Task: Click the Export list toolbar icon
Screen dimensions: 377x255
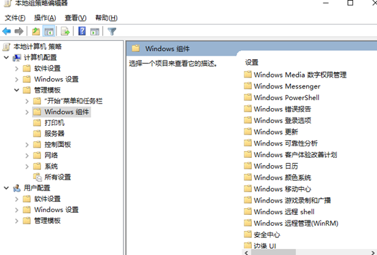Action: pos(65,31)
